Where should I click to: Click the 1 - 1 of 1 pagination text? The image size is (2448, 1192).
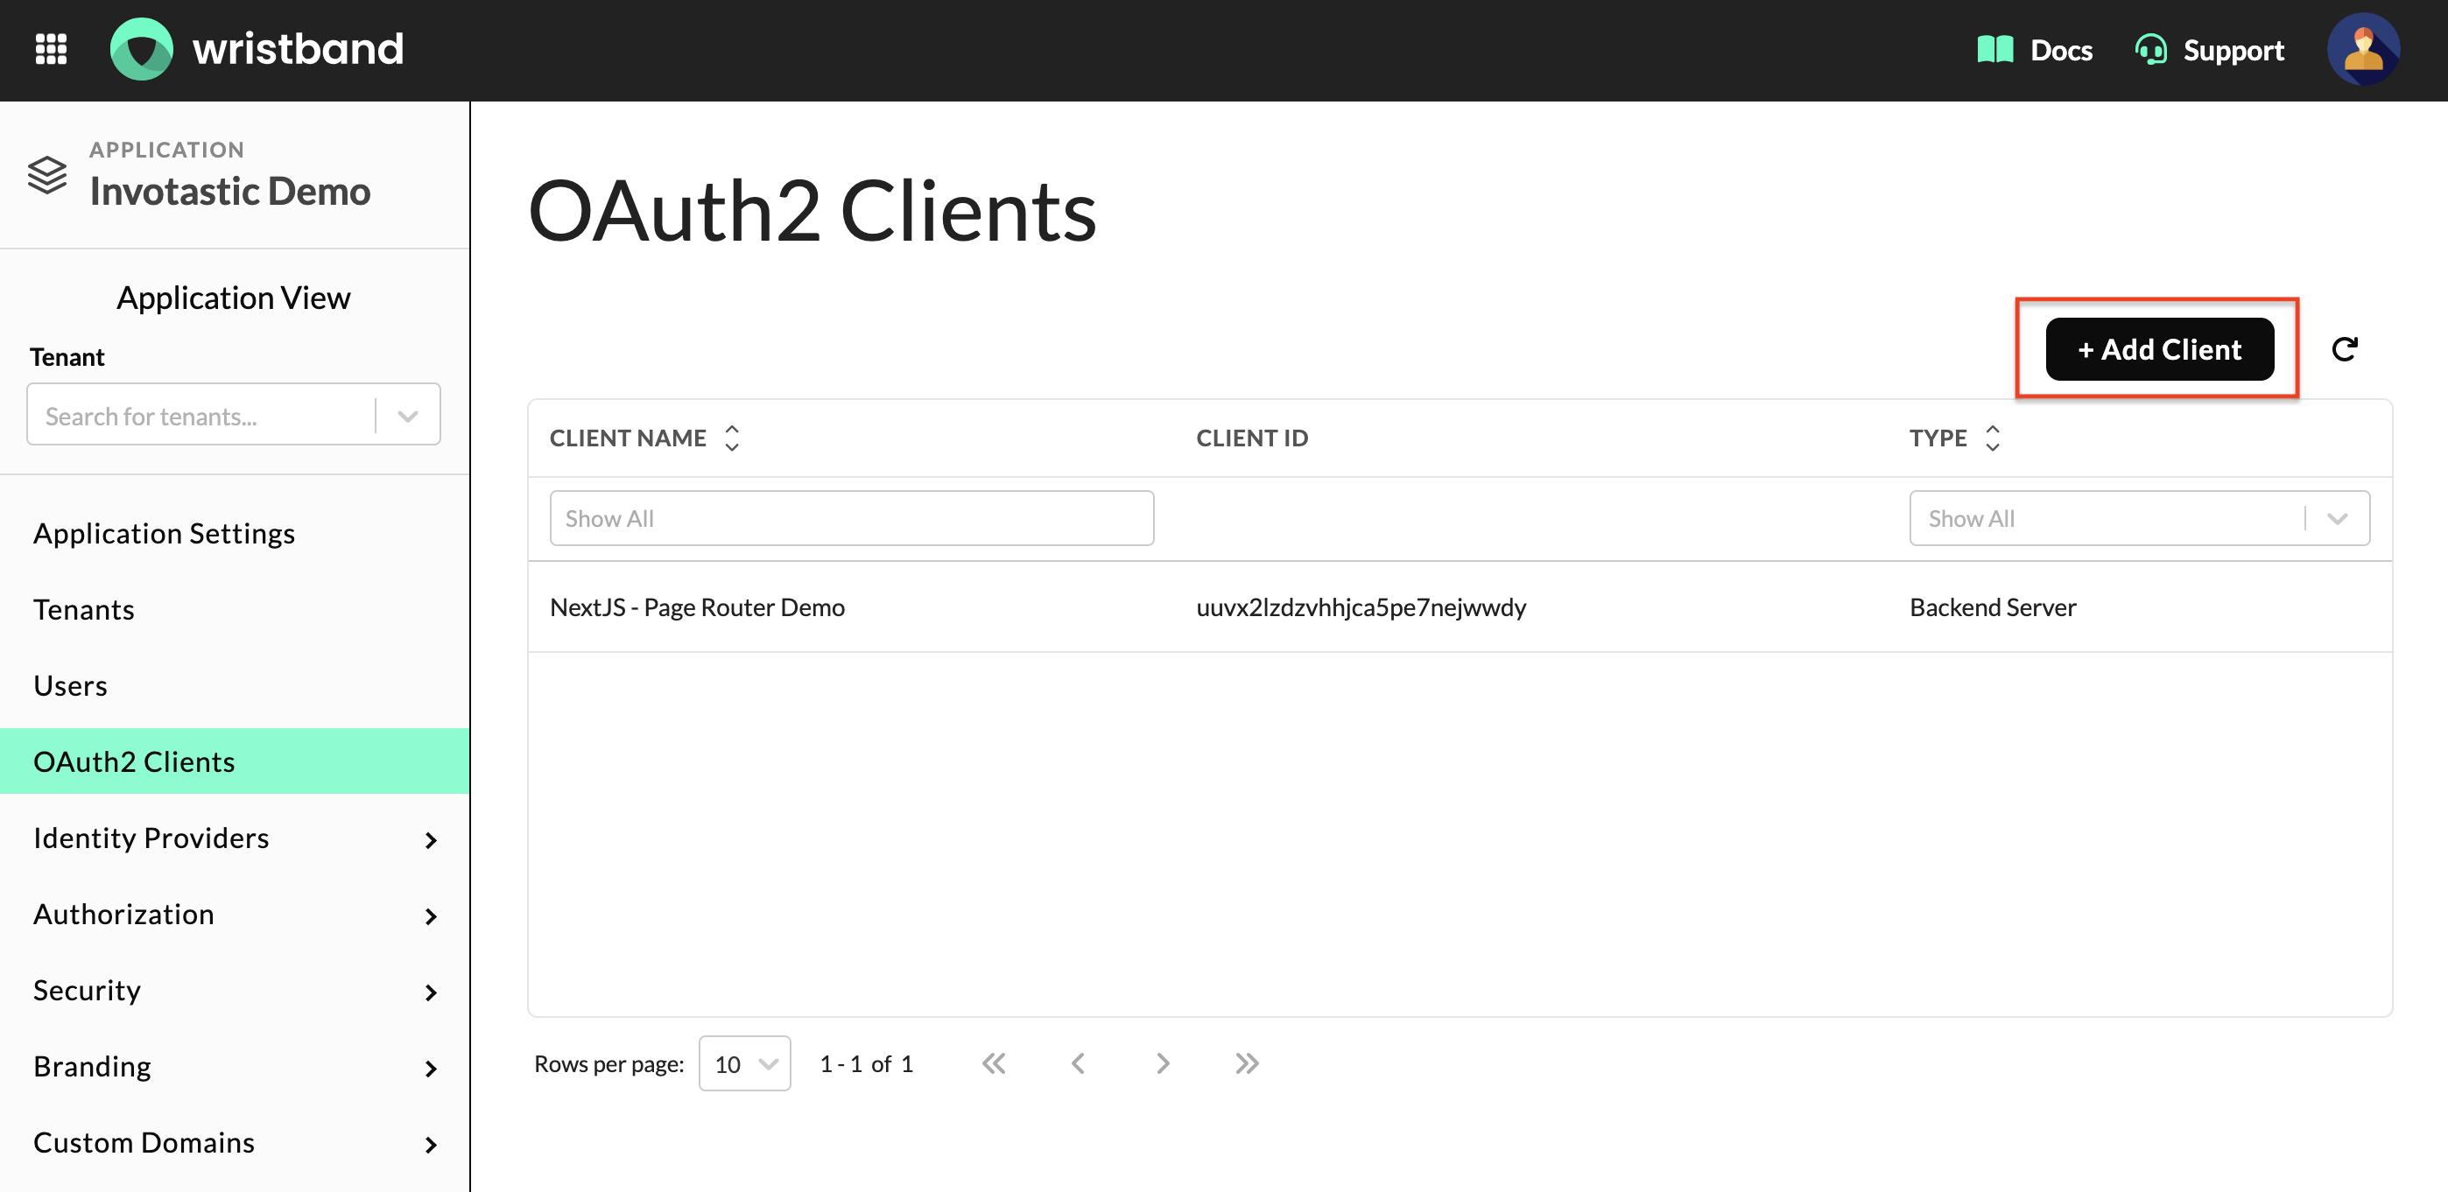tap(866, 1063)
